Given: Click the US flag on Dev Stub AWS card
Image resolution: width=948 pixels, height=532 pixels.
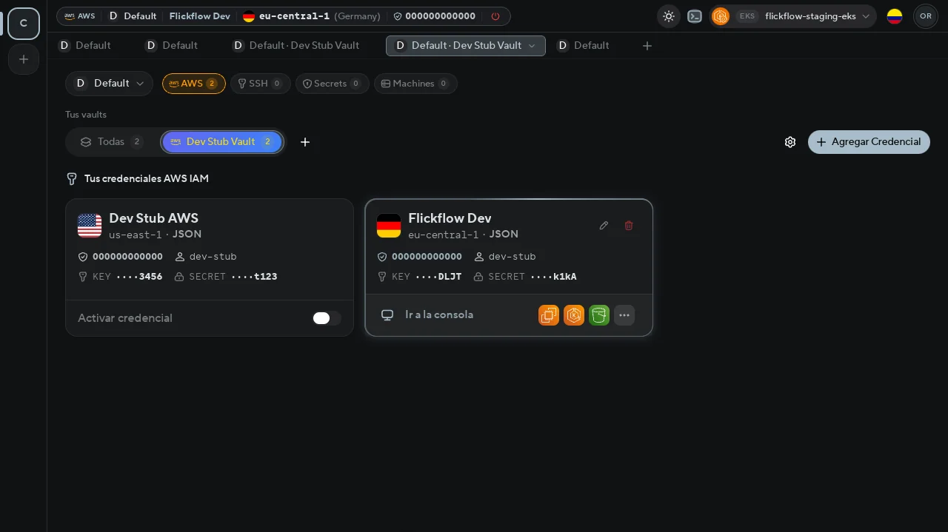Looking at the screenshot, I should pyautogui.click(x=90, y=226).
